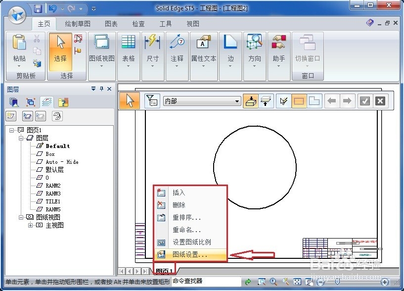Toggle the dashed selection box mode
The height and width of the screenshot is (291, 404).
(x=299, y=100)
